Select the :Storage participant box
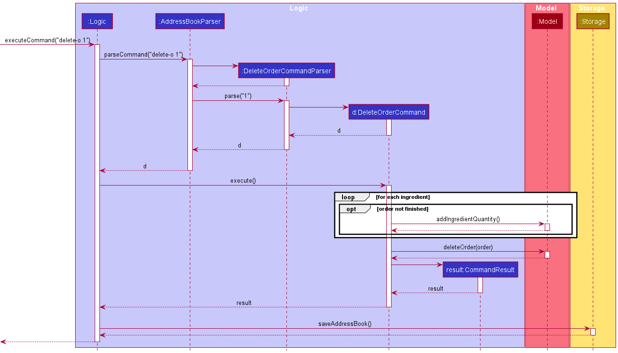The height and width of the screenshot is (353, 618). coord(593,21)
